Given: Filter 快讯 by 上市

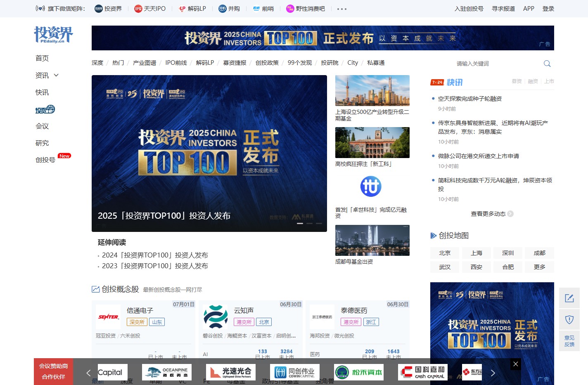Looking at the screenshot, I should (549, 81).
